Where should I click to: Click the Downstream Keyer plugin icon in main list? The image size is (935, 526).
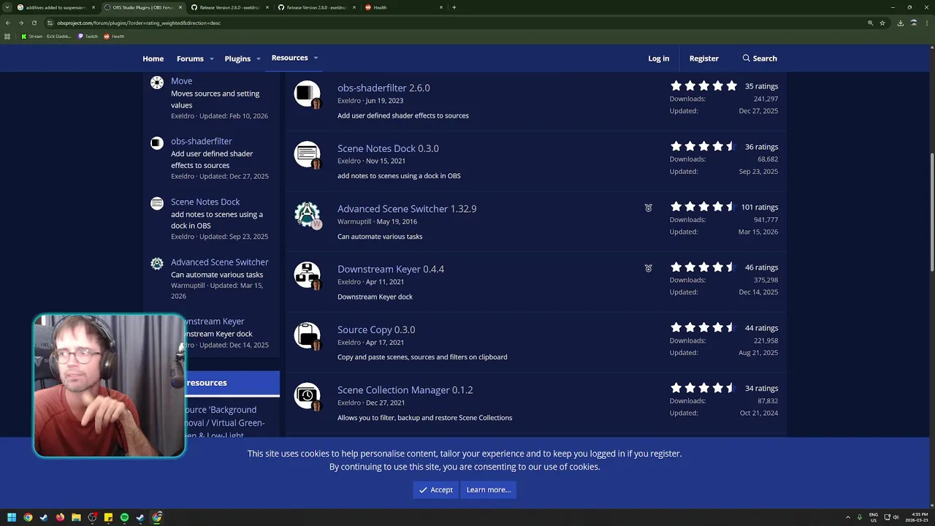tap(307, 275)
